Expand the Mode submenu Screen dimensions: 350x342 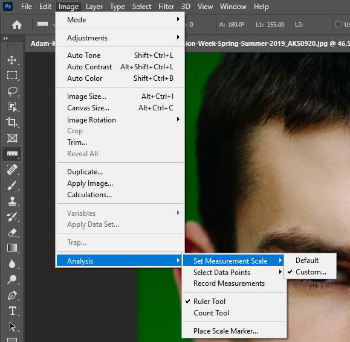pos(120,19)
